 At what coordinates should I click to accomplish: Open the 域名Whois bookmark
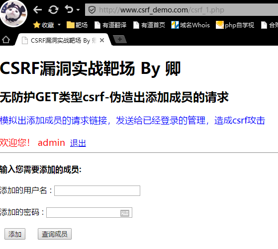point(190,25)
